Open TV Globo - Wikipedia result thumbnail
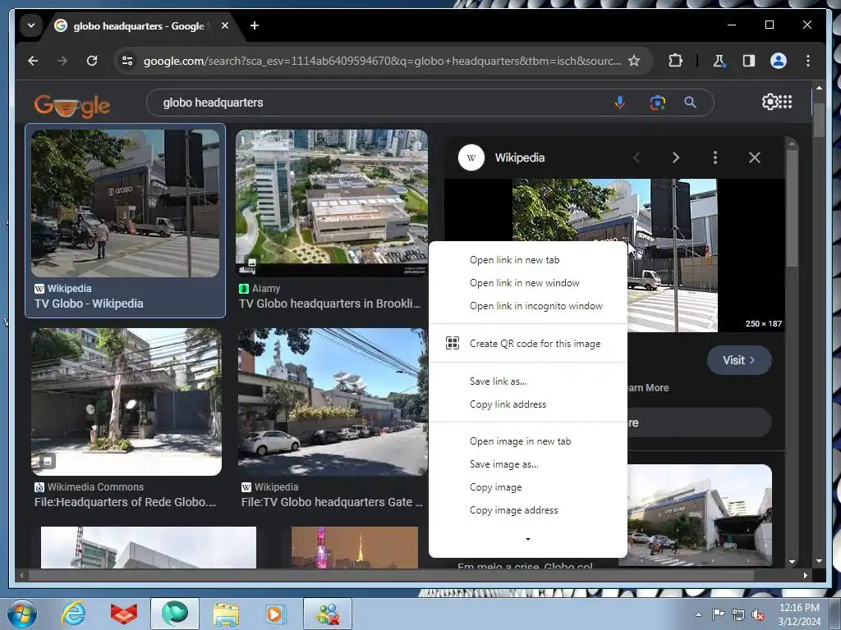The width and height of the screenshot is (841, 630). (x=125, y=203)
